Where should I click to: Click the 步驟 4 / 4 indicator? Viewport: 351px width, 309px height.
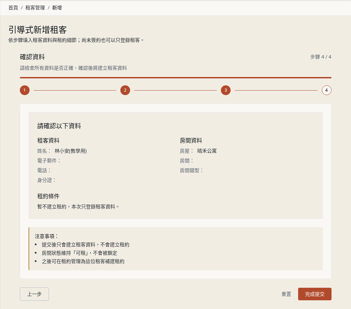321,57
